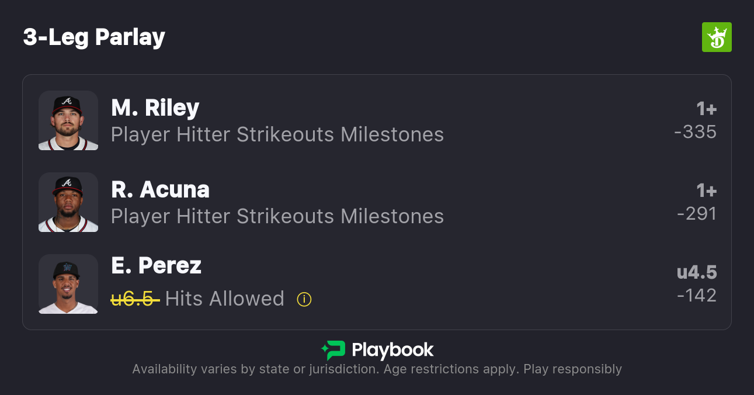Viewport: 754px width, 395px height.
Task: Select the R. Acuna player name
Action: [x=160, y=190]
